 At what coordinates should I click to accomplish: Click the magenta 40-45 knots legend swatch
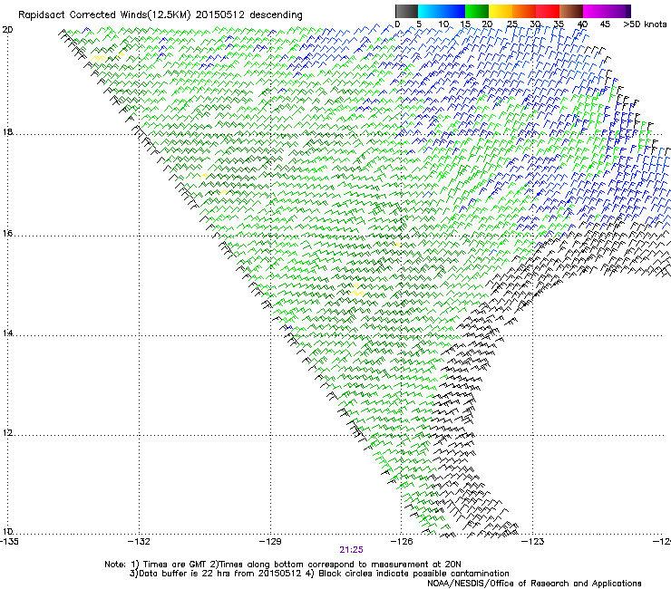(x=595, y=11)
